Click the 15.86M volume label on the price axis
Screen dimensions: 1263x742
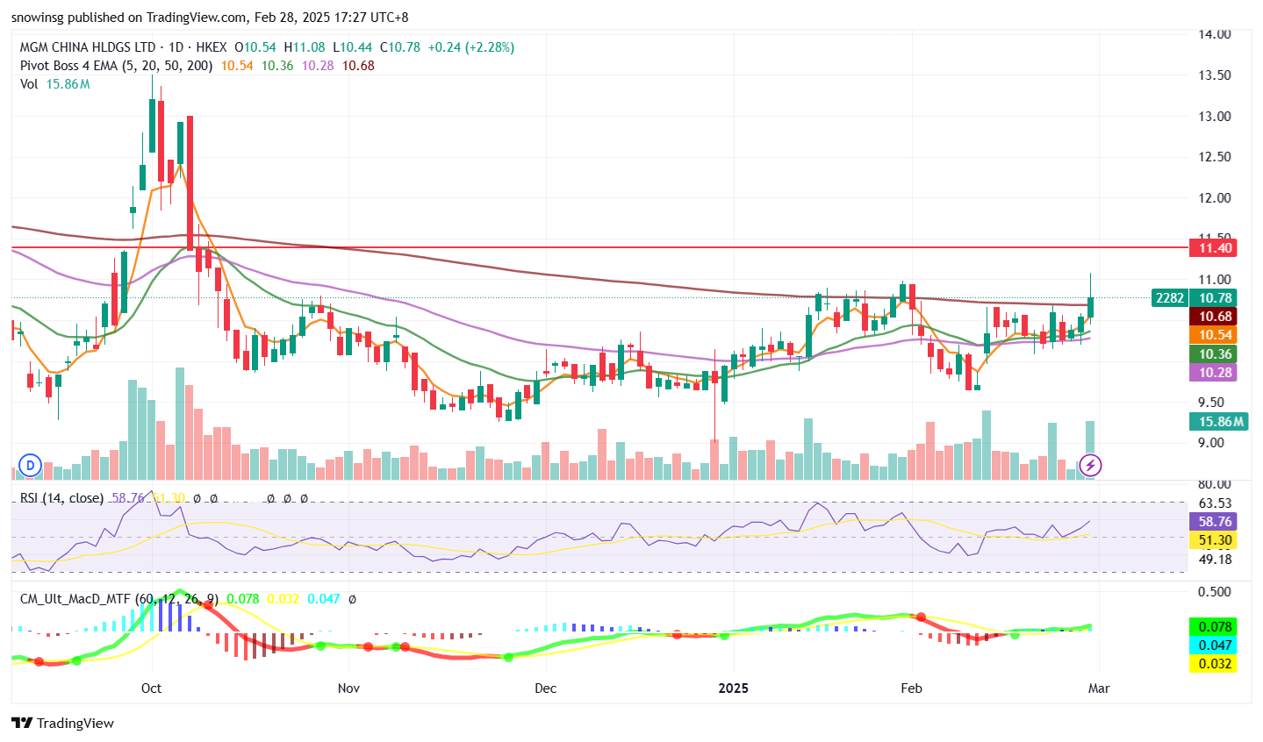[1219, 422]
